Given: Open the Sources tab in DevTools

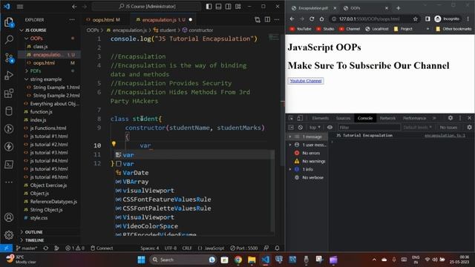Looking at the screenshot, I should click(x=343, y=118).
